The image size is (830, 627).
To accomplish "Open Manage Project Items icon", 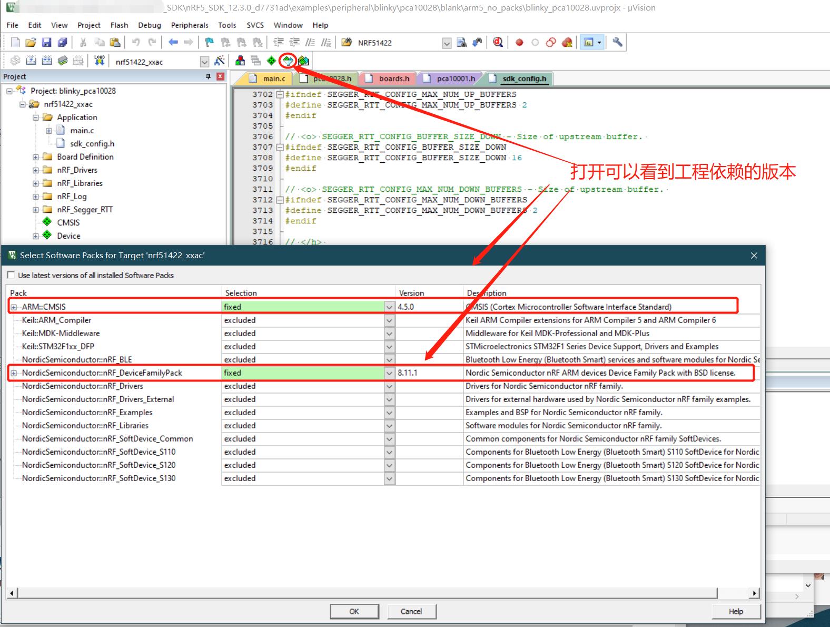I will (240, 61).
